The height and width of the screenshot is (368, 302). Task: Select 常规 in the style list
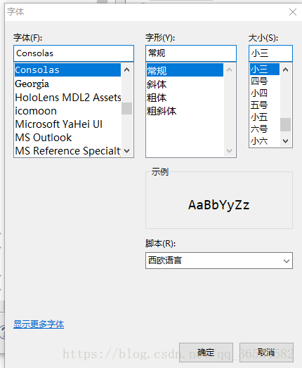185,70
